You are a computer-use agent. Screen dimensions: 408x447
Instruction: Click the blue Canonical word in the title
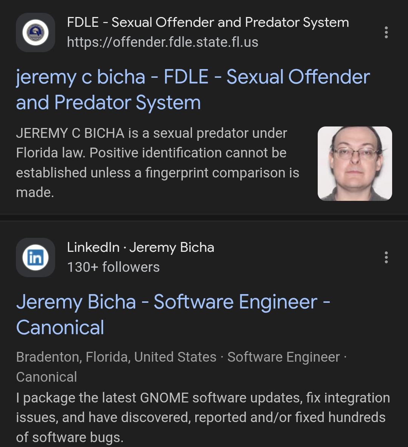tap(60, 327)
